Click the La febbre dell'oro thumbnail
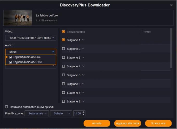 pos(18,18)
